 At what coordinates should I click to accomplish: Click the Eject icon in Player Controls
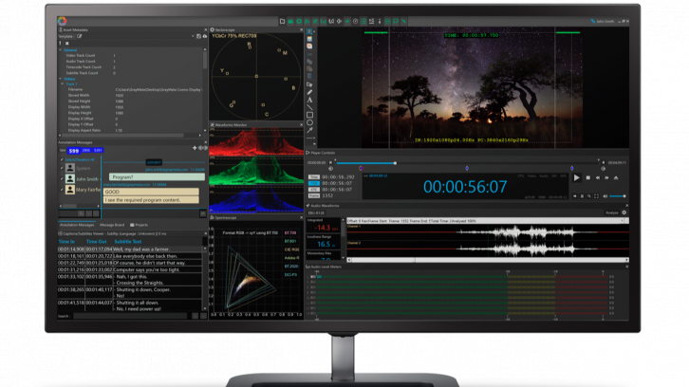point(616,178)
